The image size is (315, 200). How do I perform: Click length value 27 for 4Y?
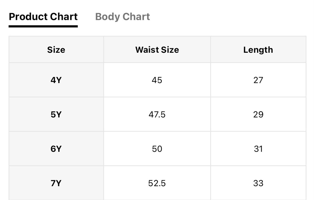(258, 80)
